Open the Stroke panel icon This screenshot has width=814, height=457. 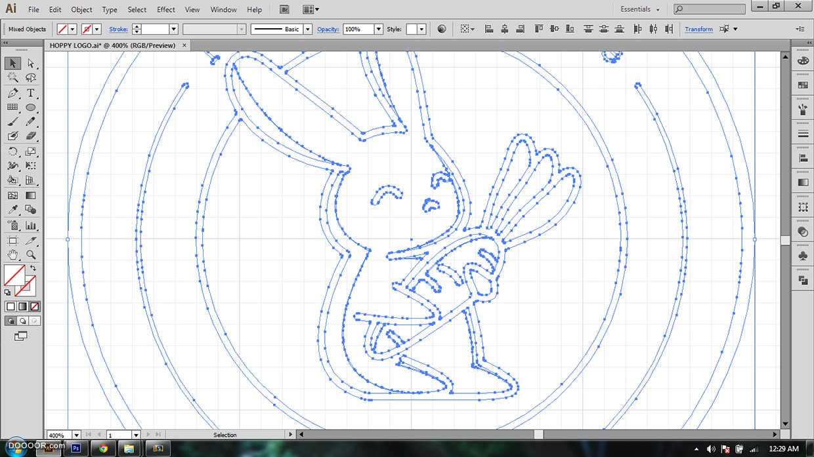click(803, 134)
